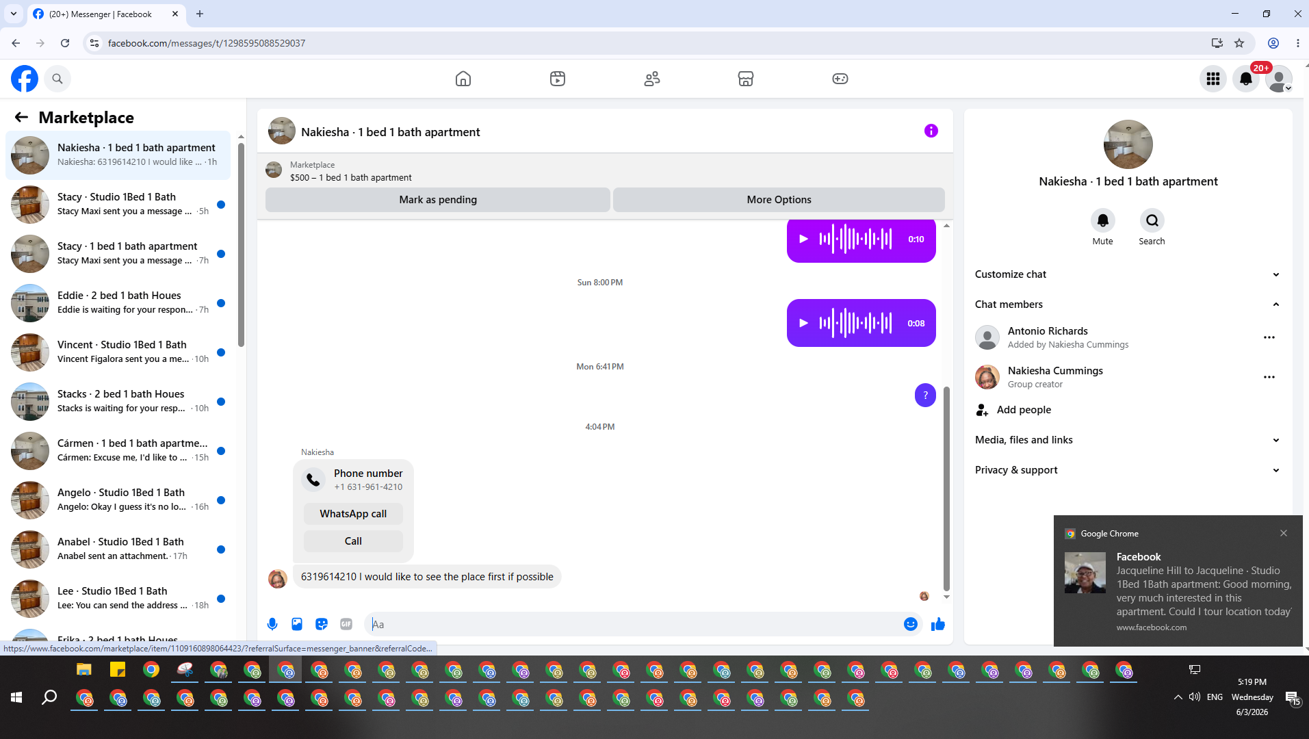Mute the conversation with the bell icon
1309x739 pixels.
(1103, 220)
